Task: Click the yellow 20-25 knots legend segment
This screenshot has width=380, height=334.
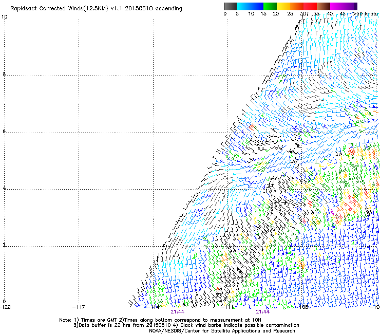Action: 283,6
